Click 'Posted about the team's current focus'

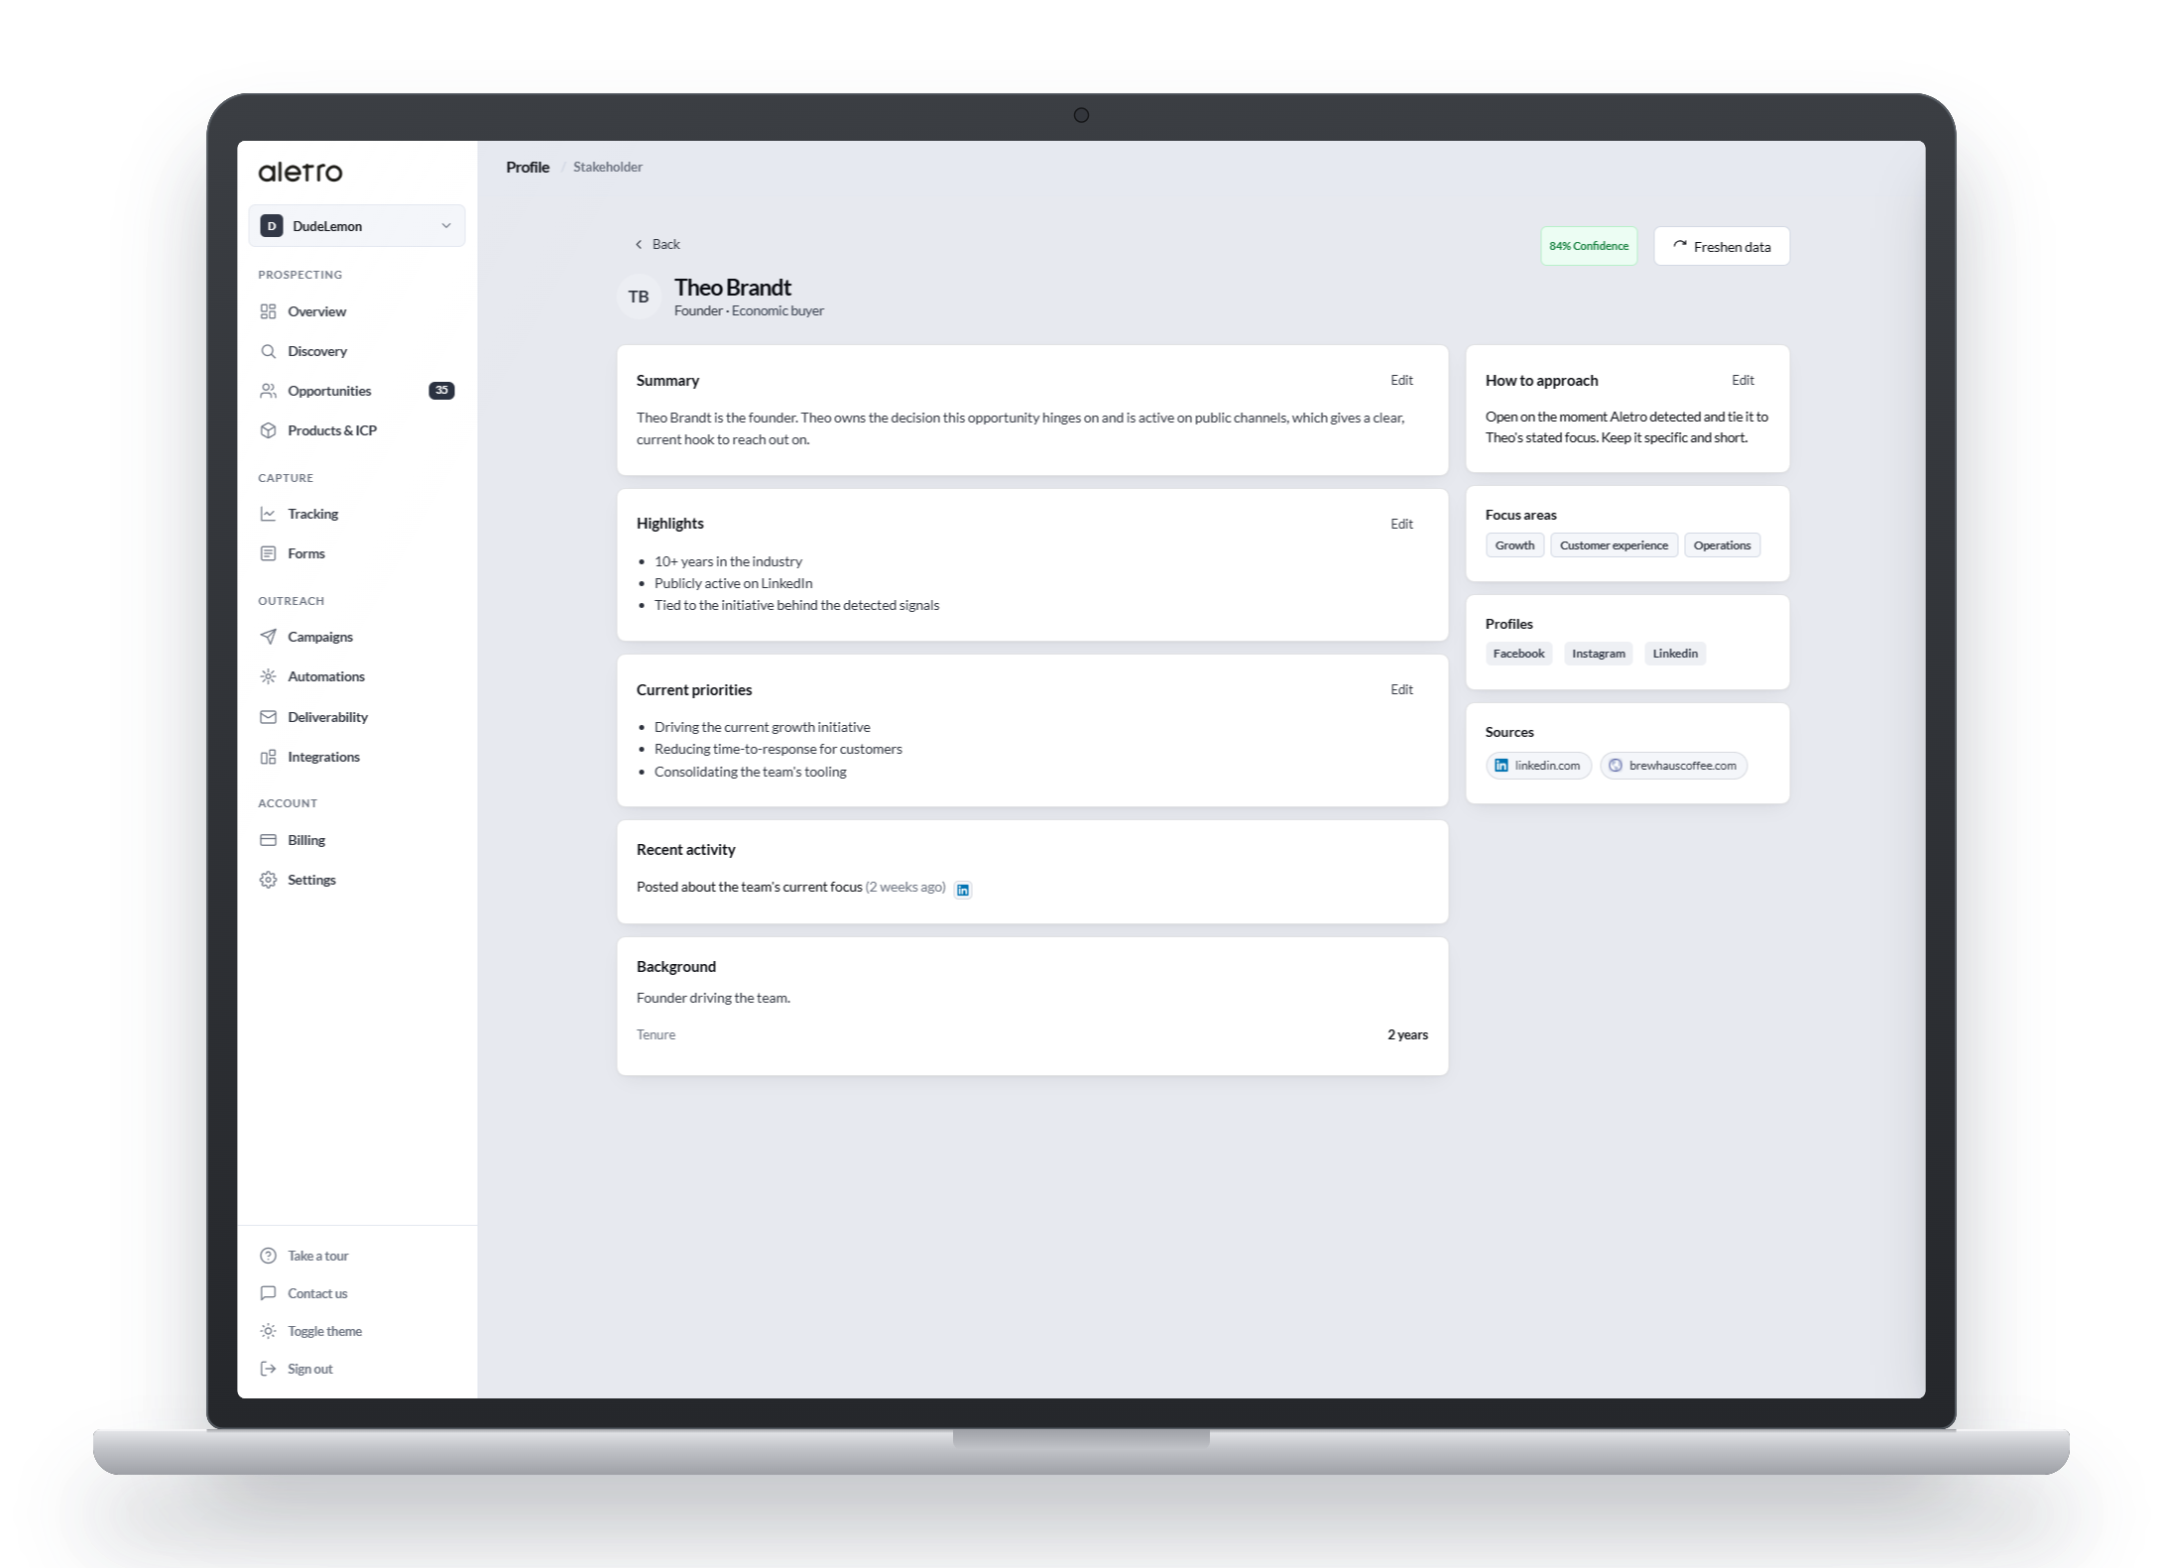point(749,887)
